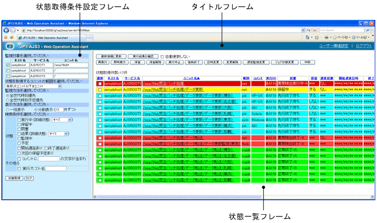Click the 中断 button
Viewport: 377px width, 223px height.
pyautogui.click(x=308, y=62)
